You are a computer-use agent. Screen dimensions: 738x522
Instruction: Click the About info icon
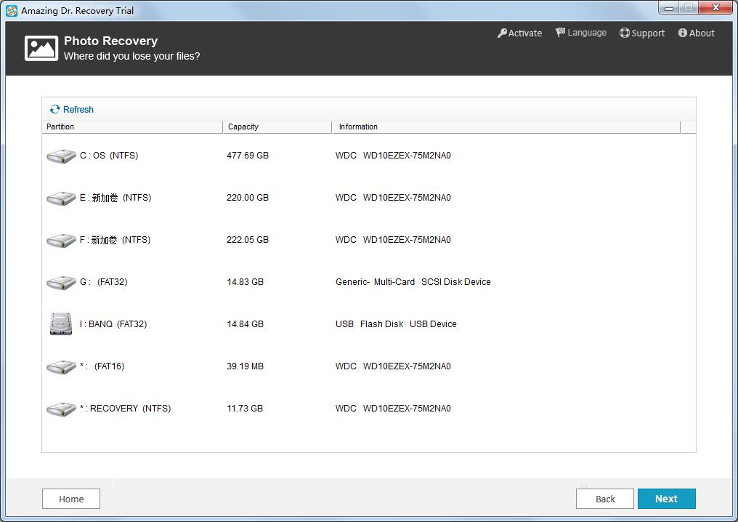(683, 33)
